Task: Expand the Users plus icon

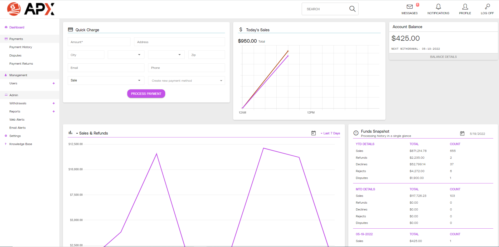Action: click(54, 83)
